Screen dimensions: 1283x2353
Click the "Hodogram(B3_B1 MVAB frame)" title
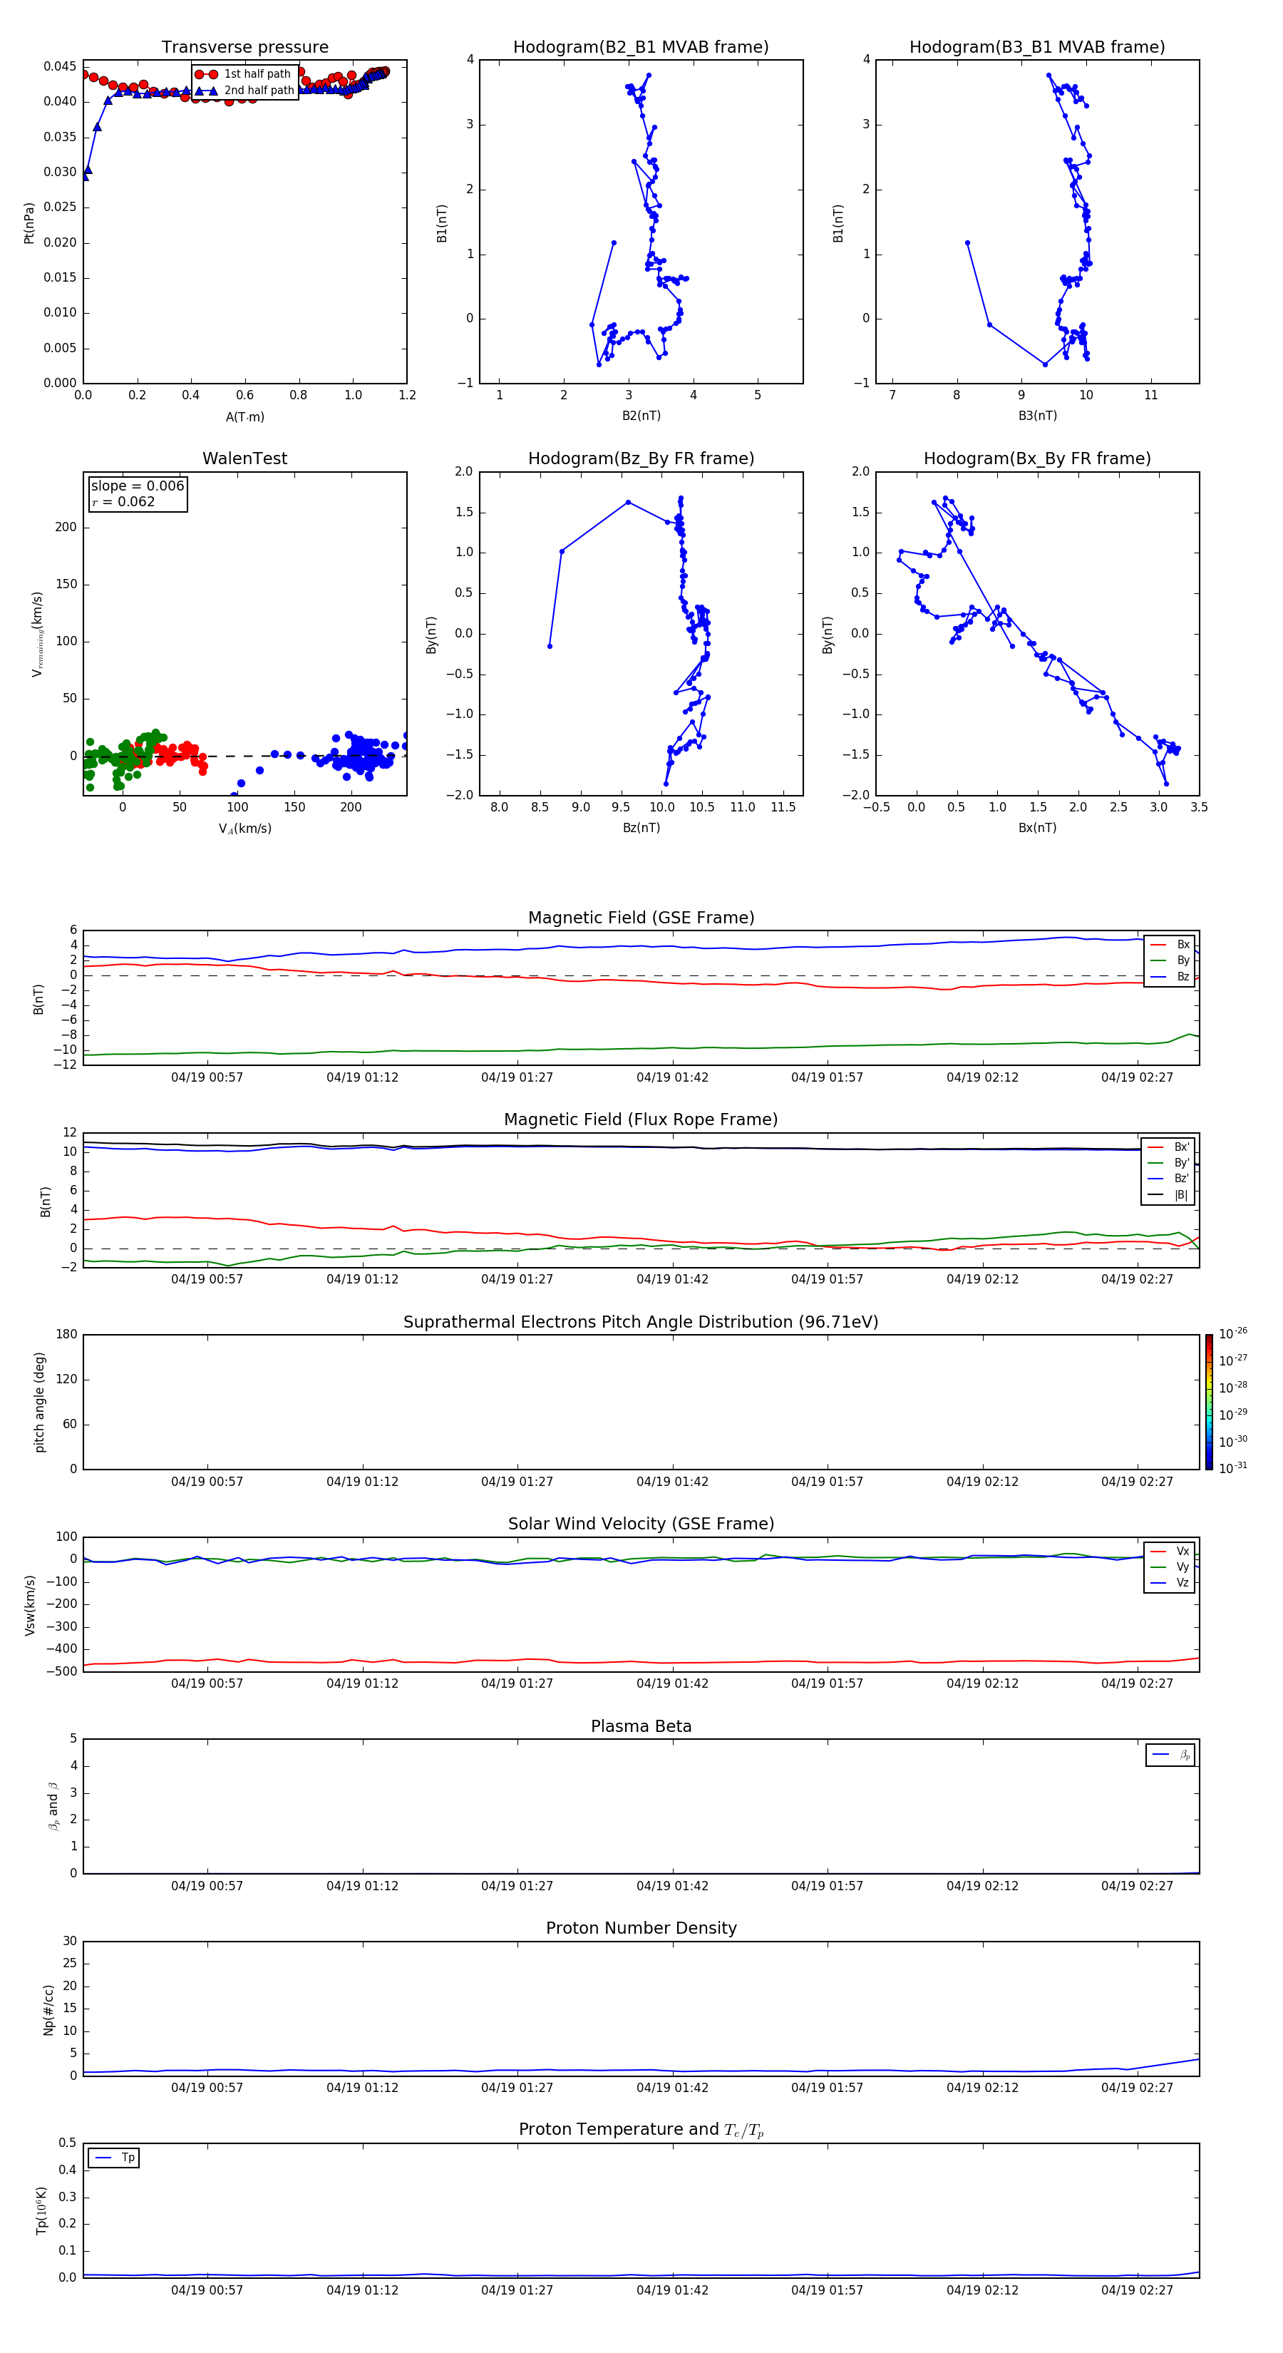pyautogui.click(x=1037, y=48)
